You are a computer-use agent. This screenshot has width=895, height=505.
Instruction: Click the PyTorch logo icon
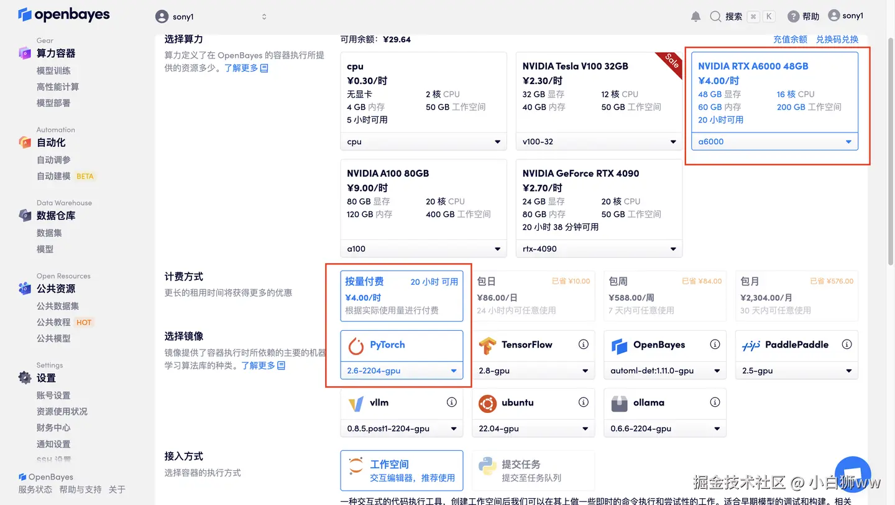(x=356, y=345)
